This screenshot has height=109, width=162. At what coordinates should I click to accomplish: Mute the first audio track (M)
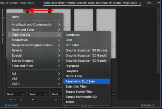[x=11, y=99]
